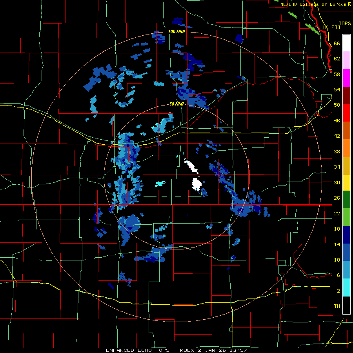The height and width of the screenshot is (353, 353).
Task: Pick the light blue swatch between 6 and 10
Action: coord(346,270)
